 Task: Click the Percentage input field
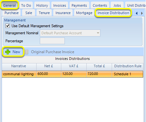pyautogui.click(x=52, y=41)
